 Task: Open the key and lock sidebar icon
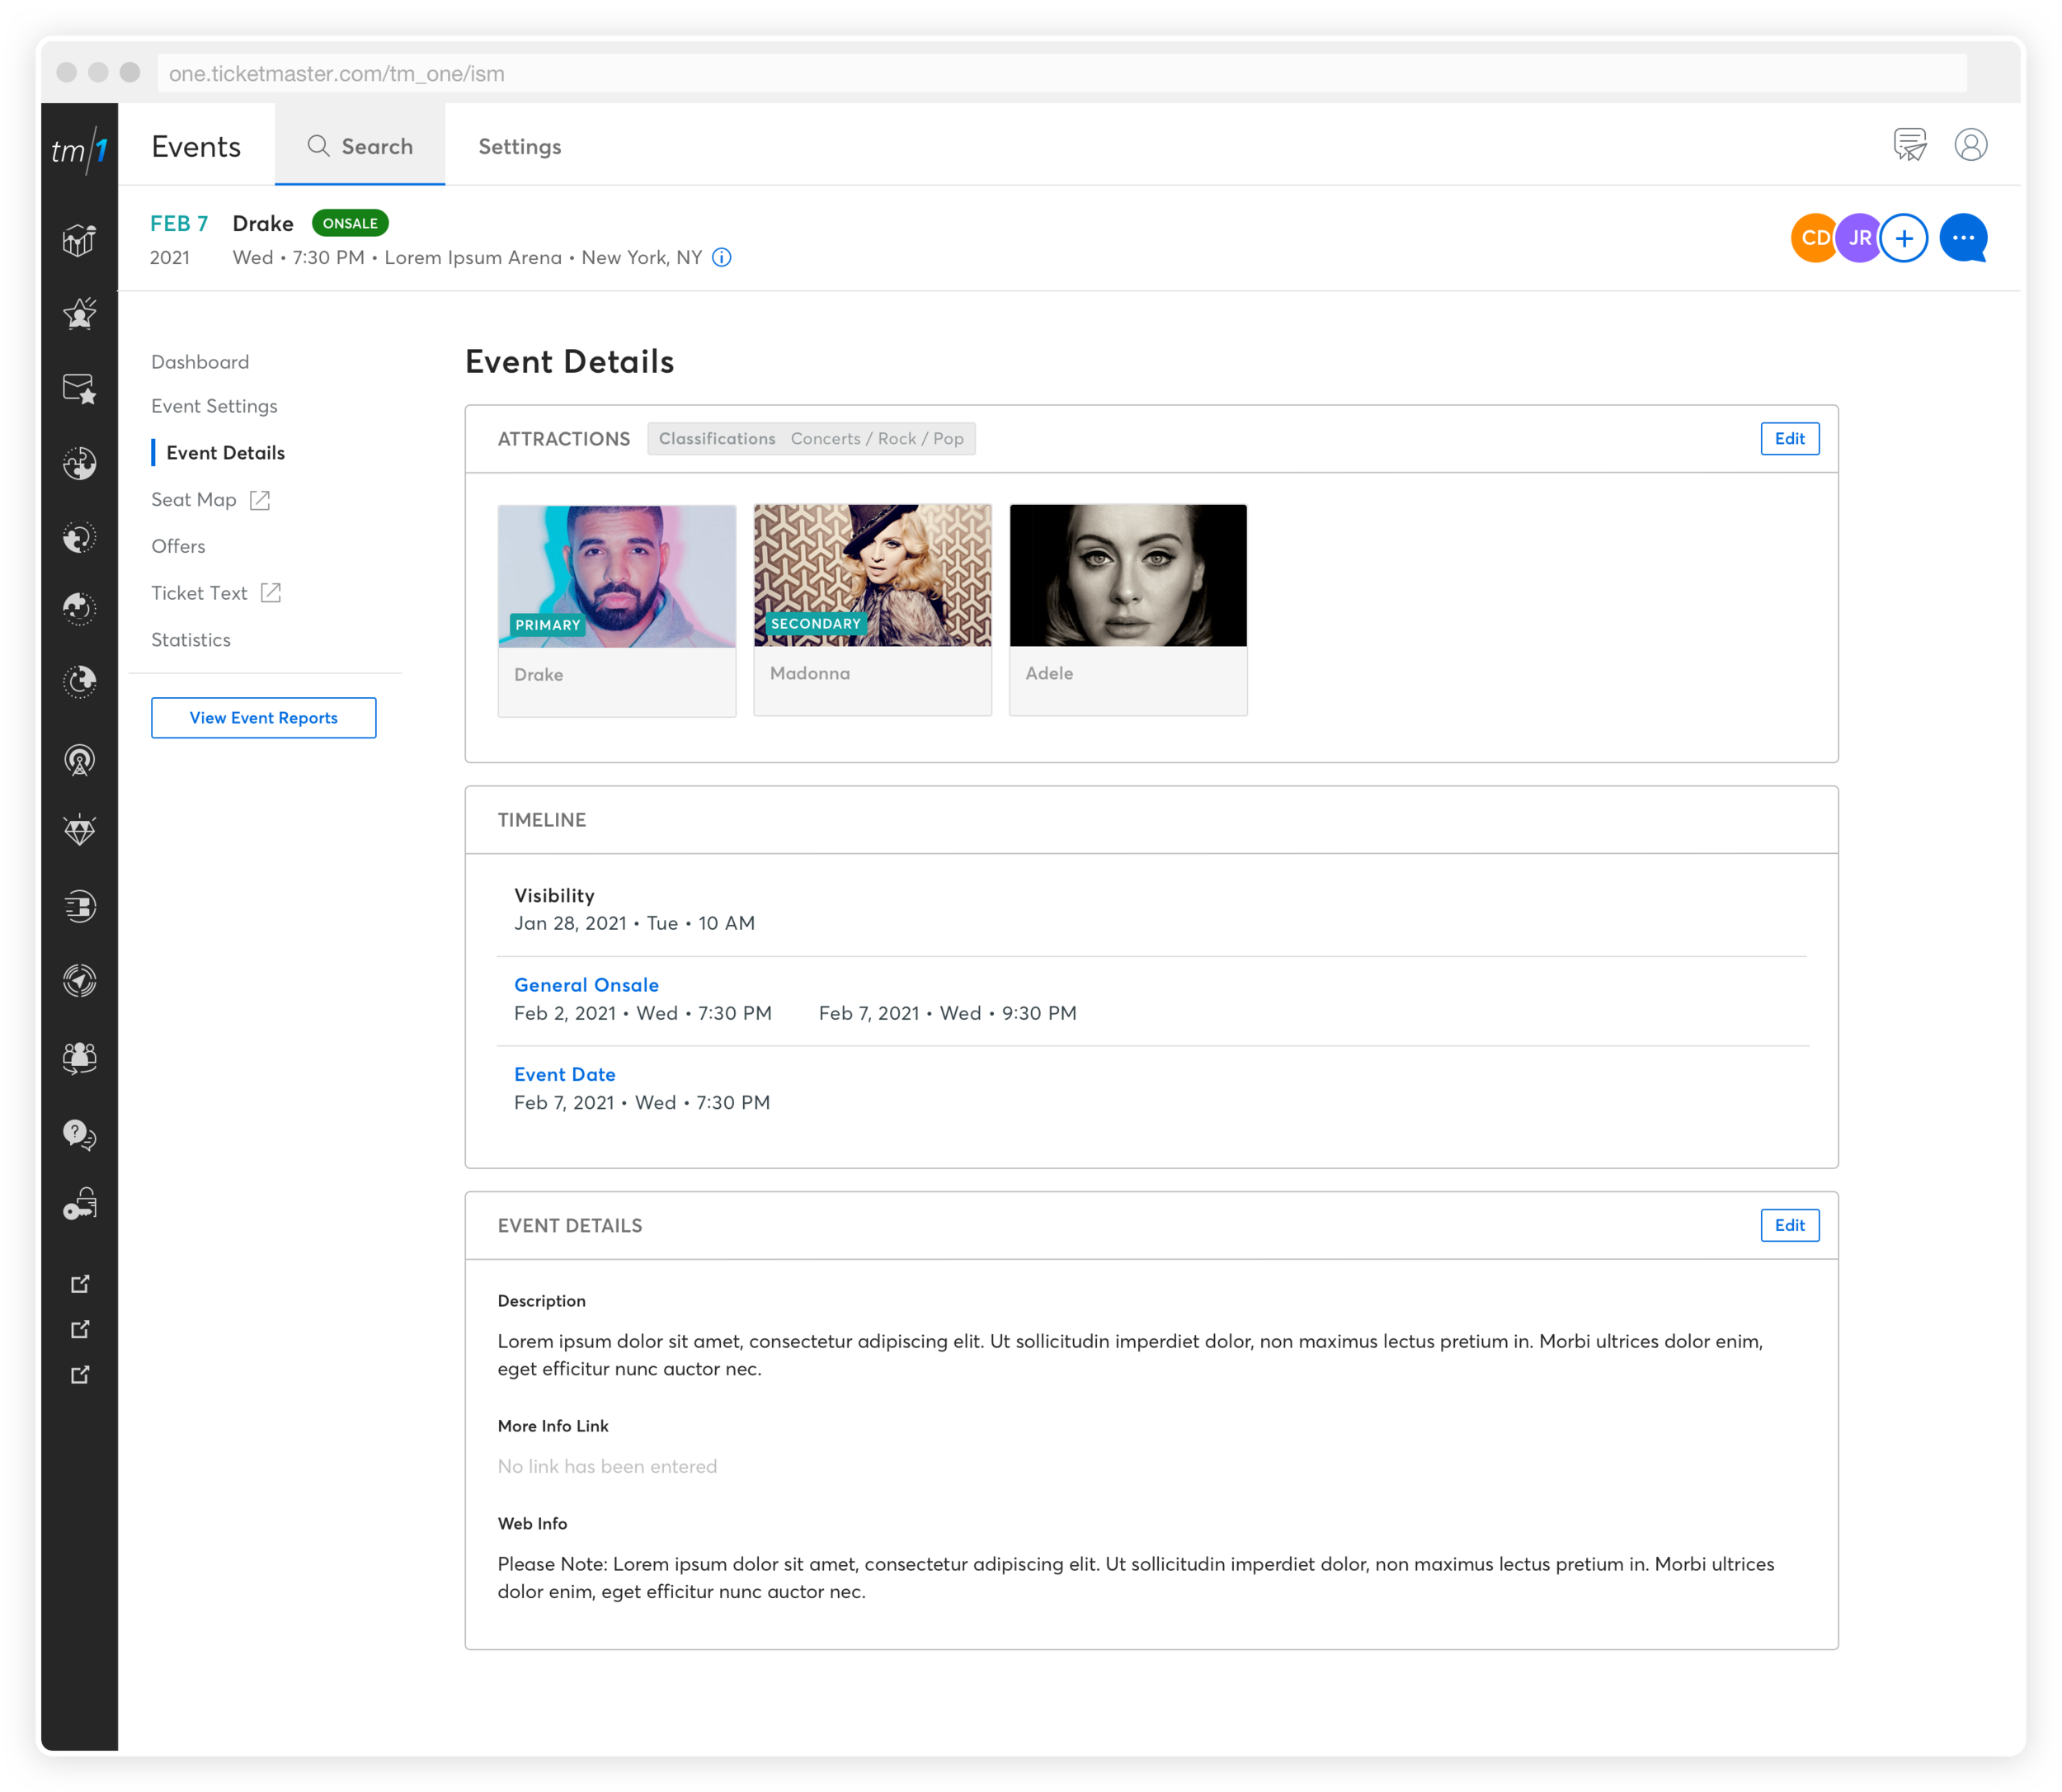(x=79, y=1204)
